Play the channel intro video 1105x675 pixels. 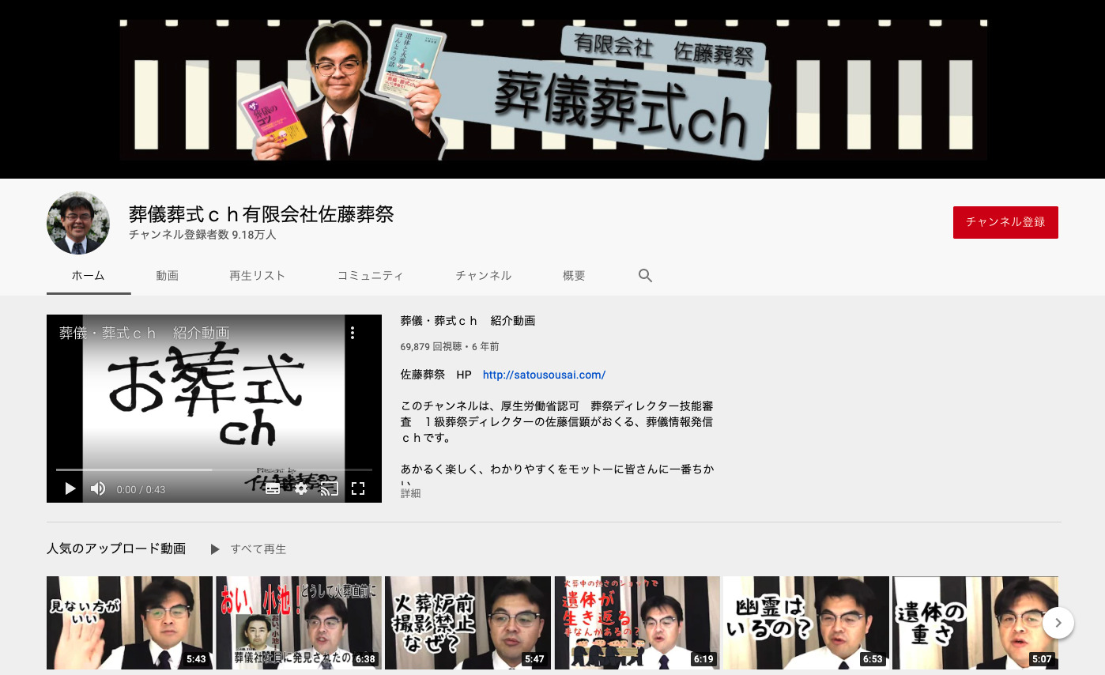70,489
